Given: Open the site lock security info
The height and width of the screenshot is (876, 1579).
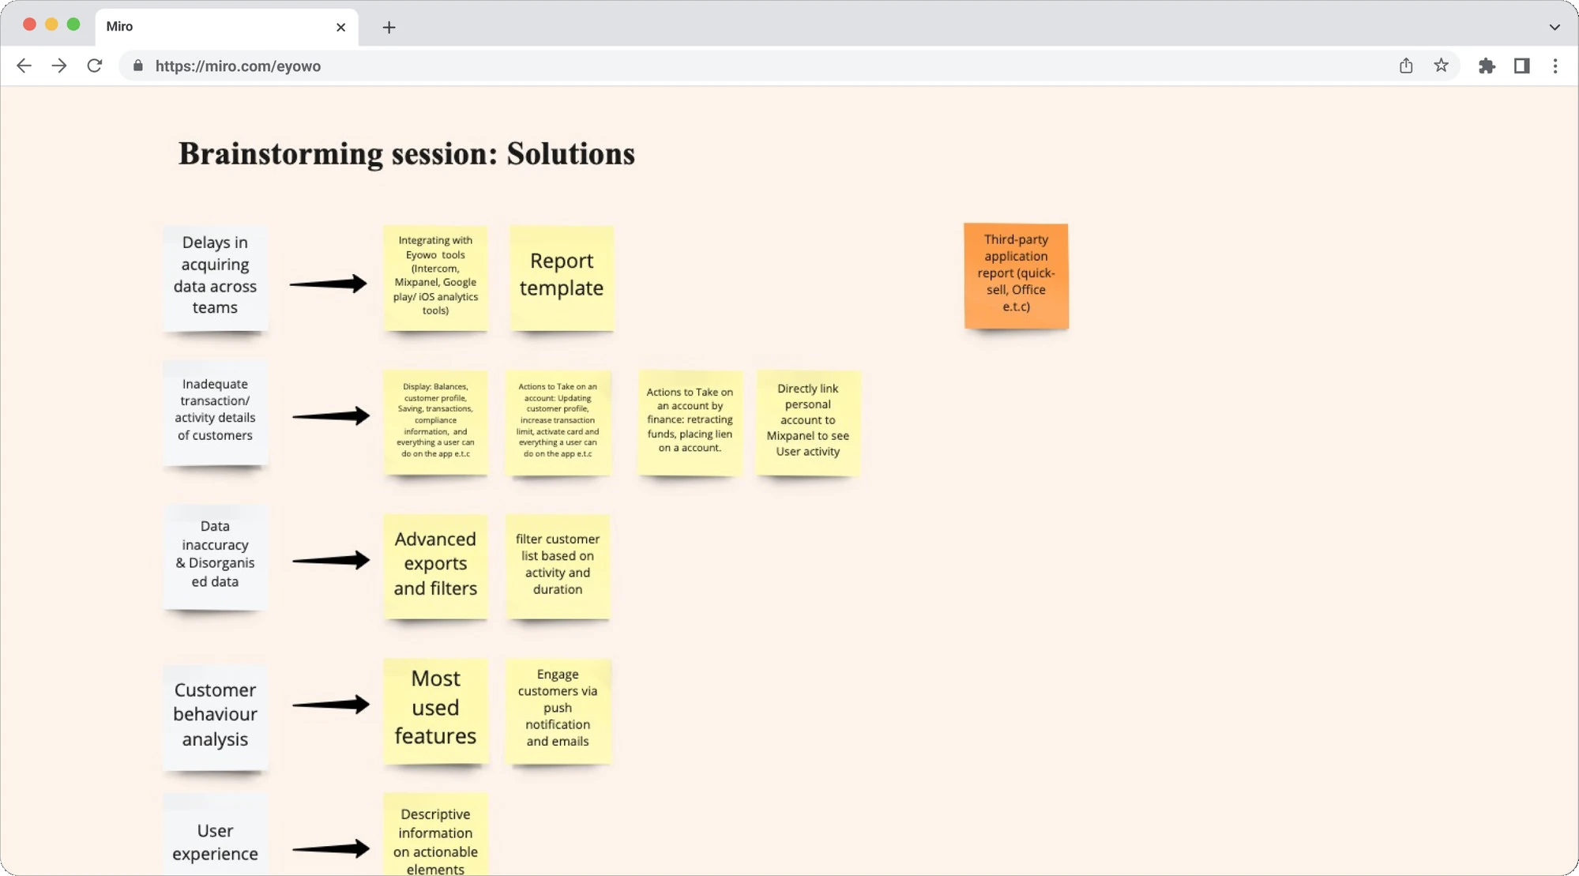Looking at the screenshot, I should pos(138,66).
